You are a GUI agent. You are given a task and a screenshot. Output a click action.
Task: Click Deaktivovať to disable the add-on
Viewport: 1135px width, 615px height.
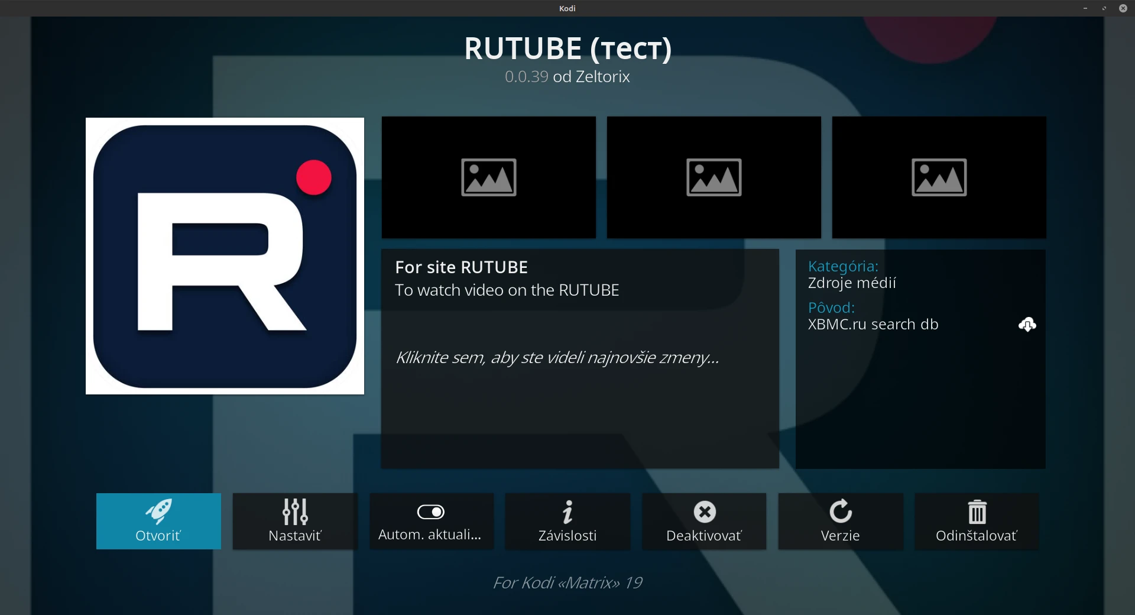(x=704, y=521)
